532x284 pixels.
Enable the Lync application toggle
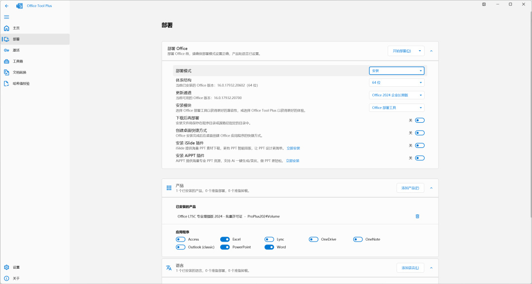coord(269,240)
